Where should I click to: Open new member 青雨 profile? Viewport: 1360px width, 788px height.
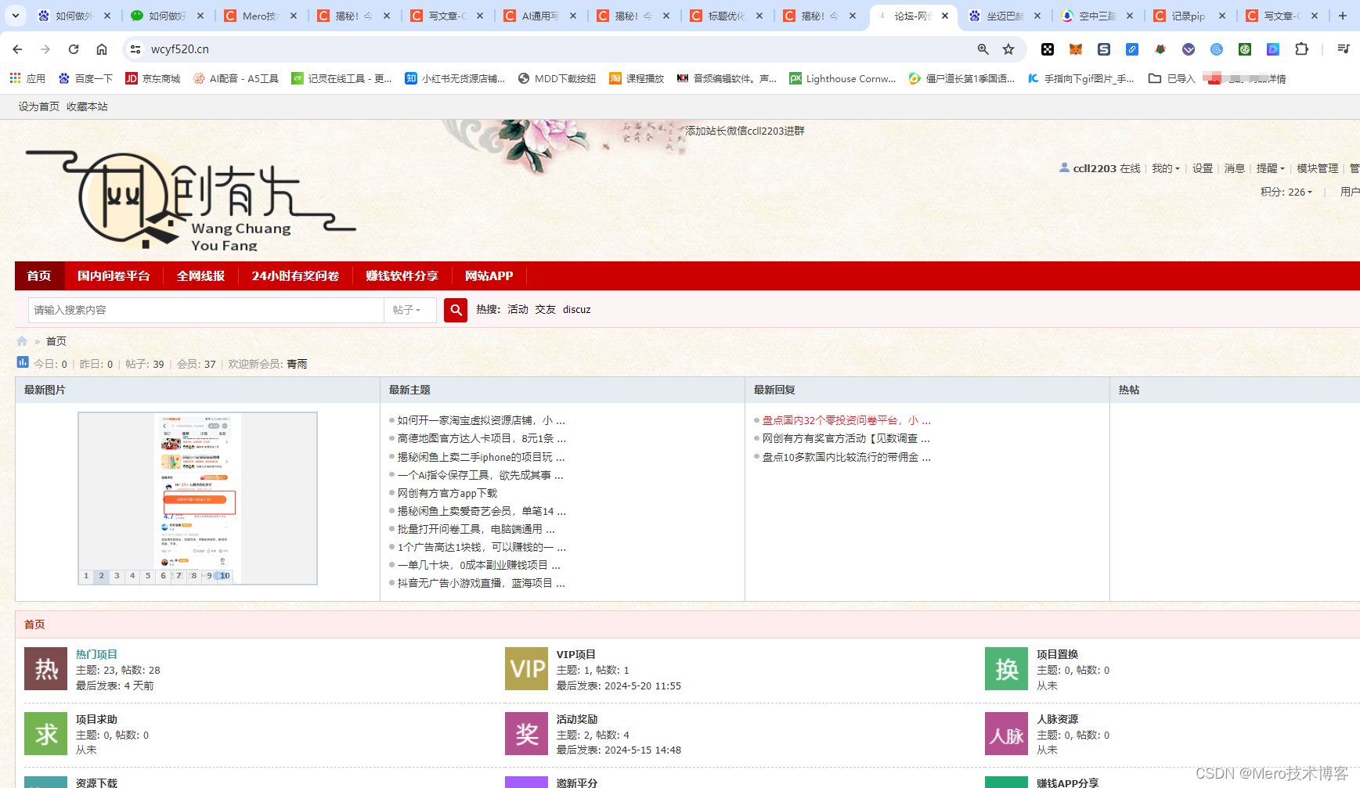point(297,364)
